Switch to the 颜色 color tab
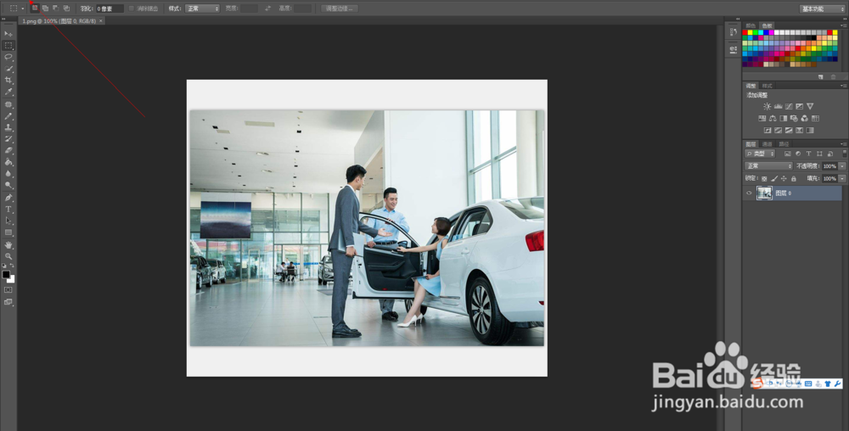This screenshot has width=849, height=431. coord(751,25)
